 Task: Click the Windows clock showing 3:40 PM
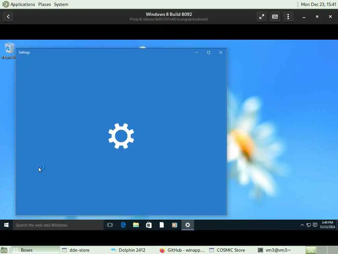coord(327,225)
